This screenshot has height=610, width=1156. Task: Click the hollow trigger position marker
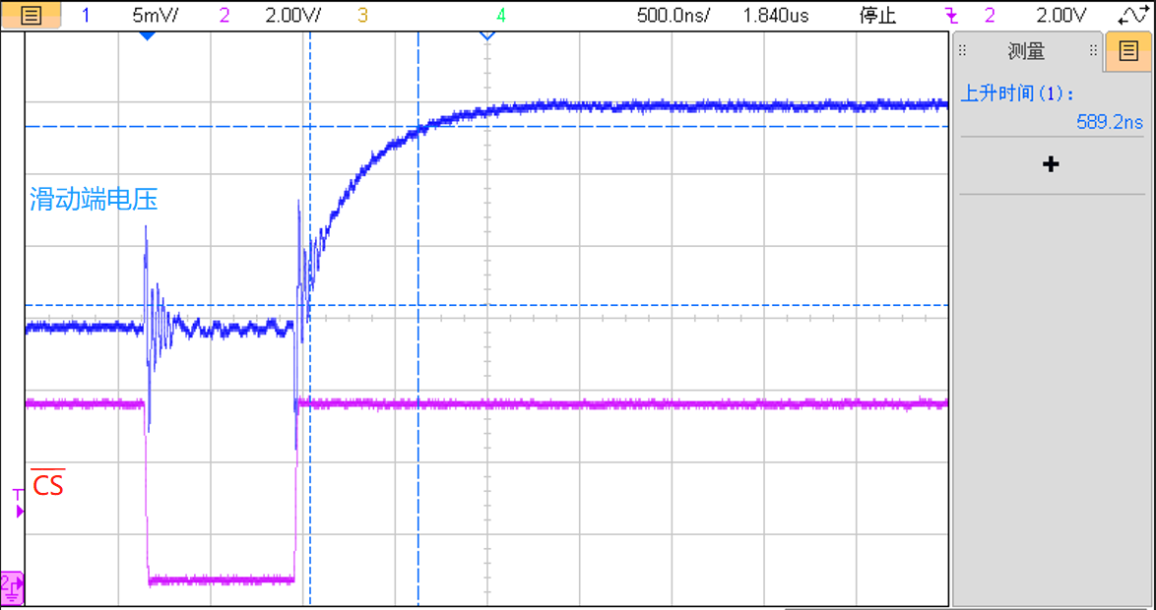click(x=485, y=35)
